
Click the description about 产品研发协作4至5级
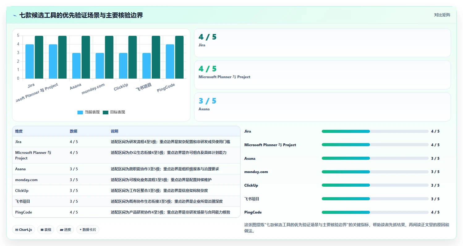170,212
